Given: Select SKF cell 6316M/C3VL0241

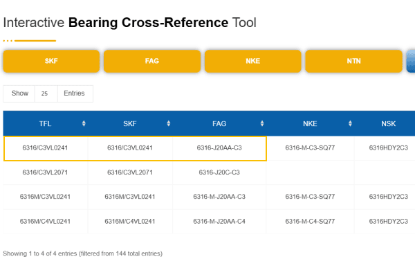Looking at the screenshot, I should click(130, 197).
